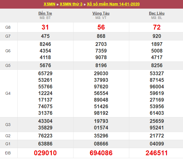Click G4 value 53327
Viewport: 183px width, 159px height.
tap(157, 73)
